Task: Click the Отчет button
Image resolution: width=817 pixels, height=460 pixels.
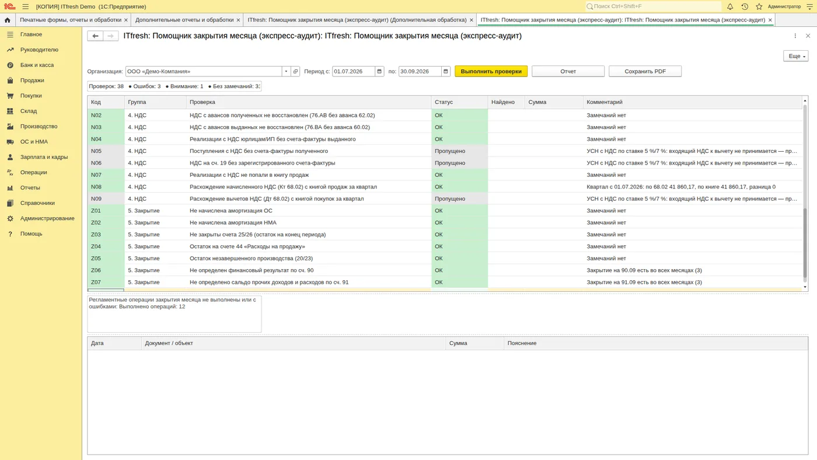Action: click(x=568, y=71)
